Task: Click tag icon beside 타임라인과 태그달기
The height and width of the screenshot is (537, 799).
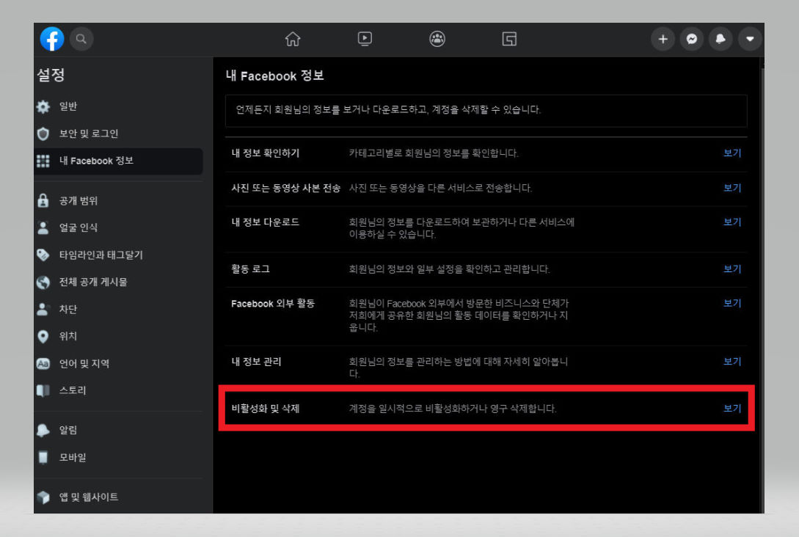Action: 43,255
